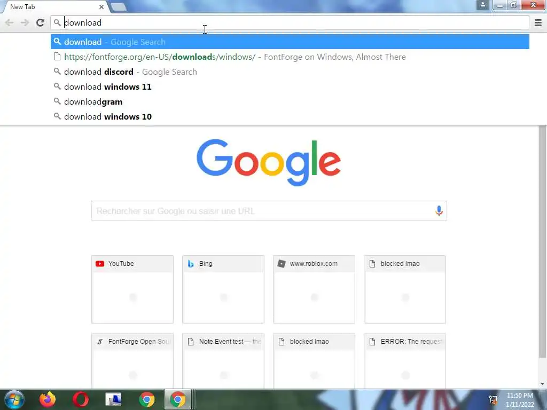Image resolution: width=547 pixels, height=410 pixels.
Task: Pick the 'download windows 11' suggestion
Action: pyautogui.click(x=290, y=87)
